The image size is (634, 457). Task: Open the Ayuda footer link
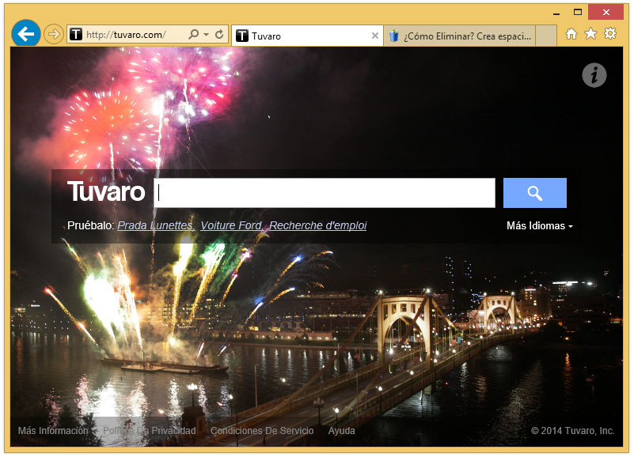pos(342,431)
